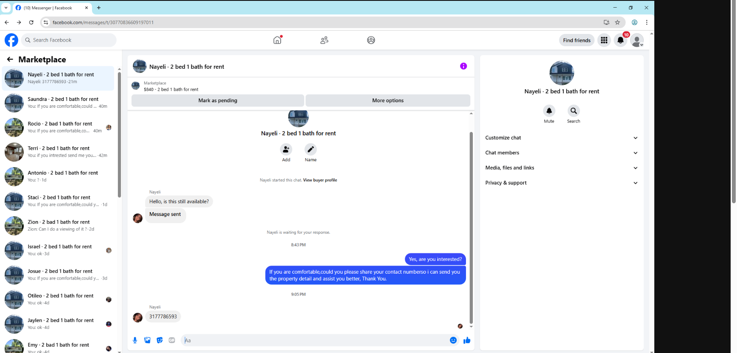Click the large listing photo in details panel
The height and width of the screenshot is (353, 737).
pos(561,73)
